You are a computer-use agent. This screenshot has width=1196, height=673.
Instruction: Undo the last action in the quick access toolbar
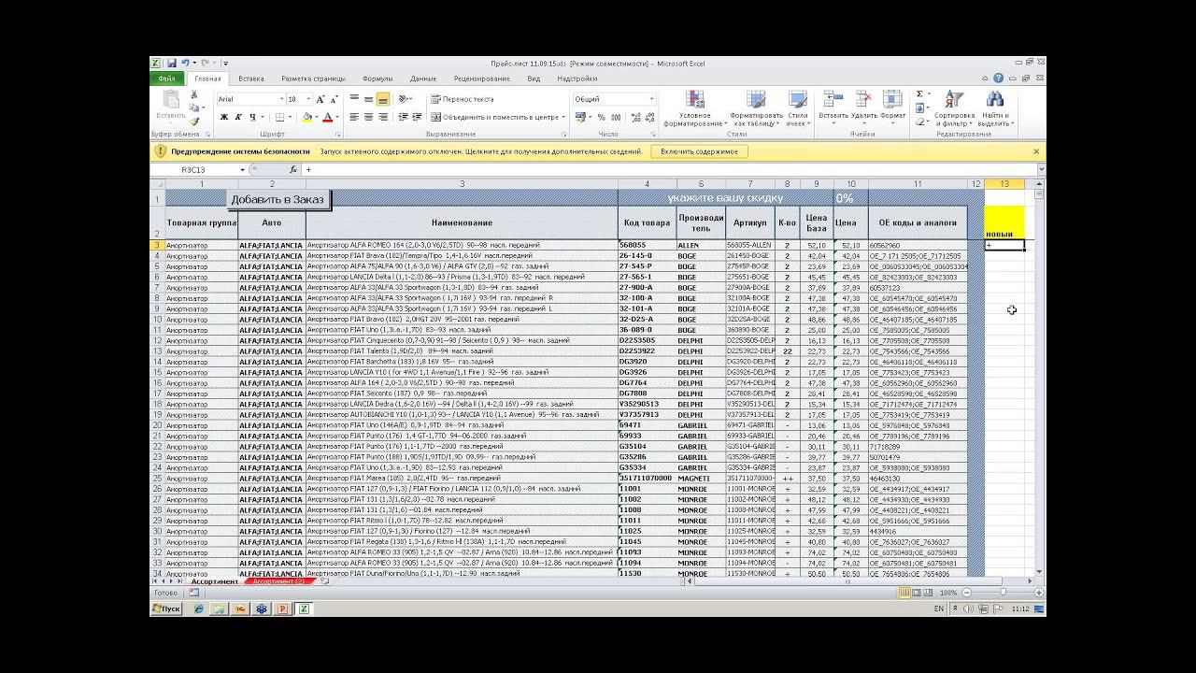[185, 64]
